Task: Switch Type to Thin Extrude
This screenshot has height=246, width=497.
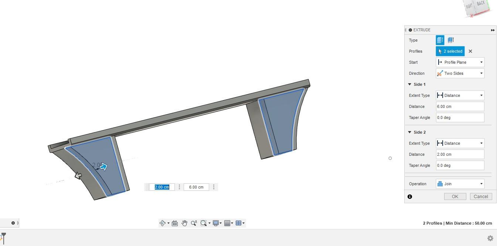Action: [x=451, y=40]
